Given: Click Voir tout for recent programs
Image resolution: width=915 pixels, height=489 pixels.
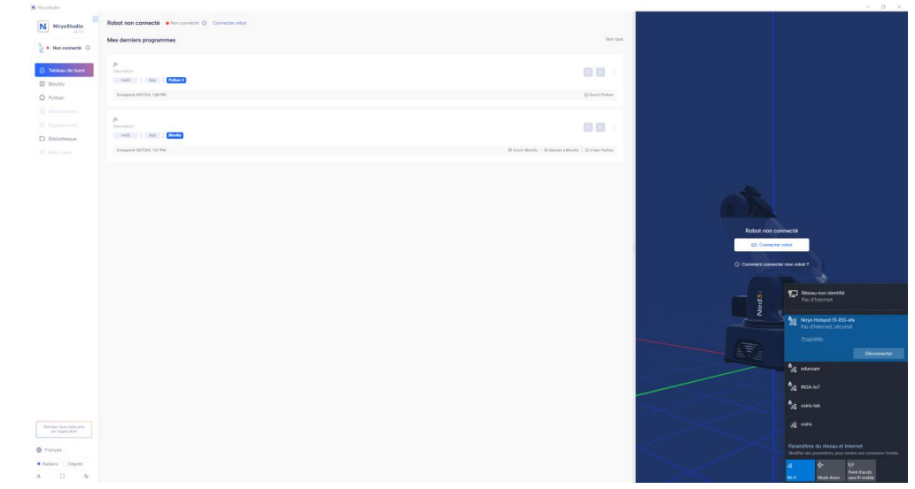Looking at the screenshot, I should 614,40.
